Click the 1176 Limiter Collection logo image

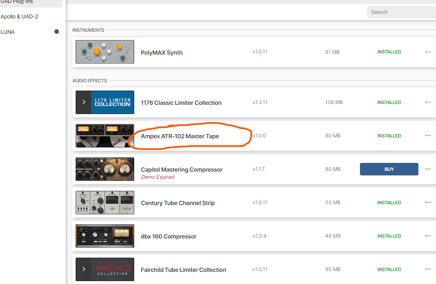(x=112, y=102)
